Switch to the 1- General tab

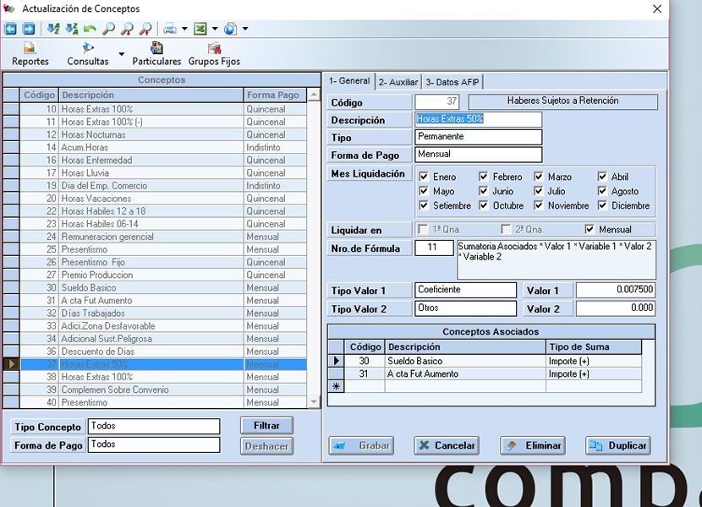(349, 80)
